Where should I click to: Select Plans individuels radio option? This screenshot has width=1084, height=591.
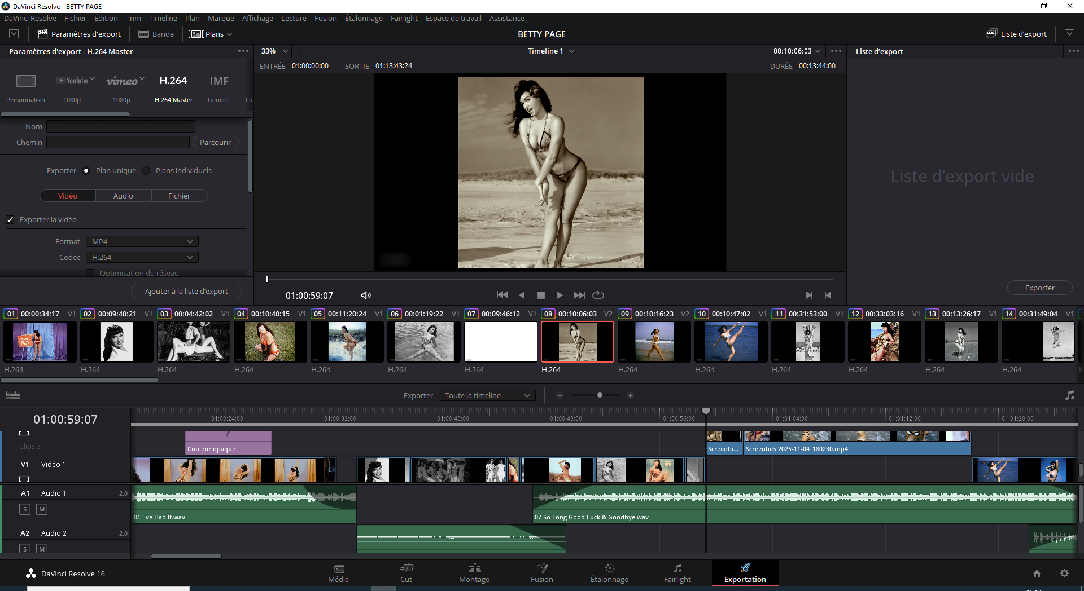pyautogui.click(x=147, y=171)
